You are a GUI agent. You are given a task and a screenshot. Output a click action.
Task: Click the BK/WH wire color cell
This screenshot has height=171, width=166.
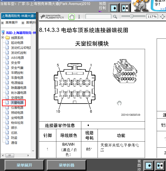pyautogui.click(x=69, y=150)
